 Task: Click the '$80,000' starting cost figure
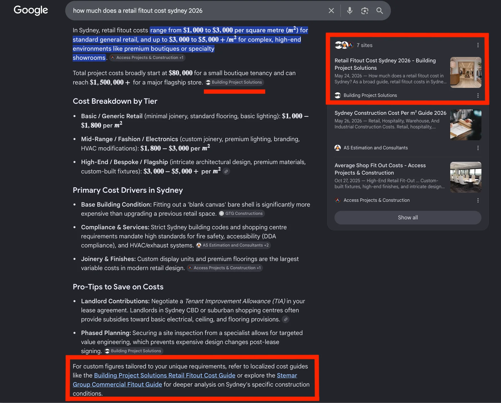[x=180, y=73]
